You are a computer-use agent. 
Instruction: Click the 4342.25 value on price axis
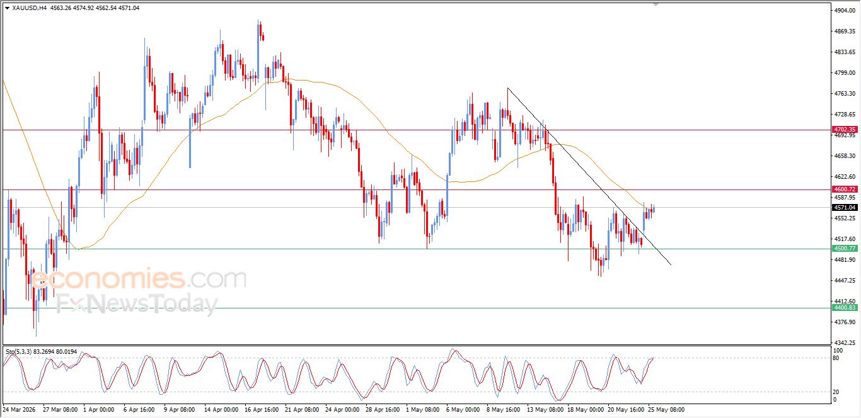[845, 343]
